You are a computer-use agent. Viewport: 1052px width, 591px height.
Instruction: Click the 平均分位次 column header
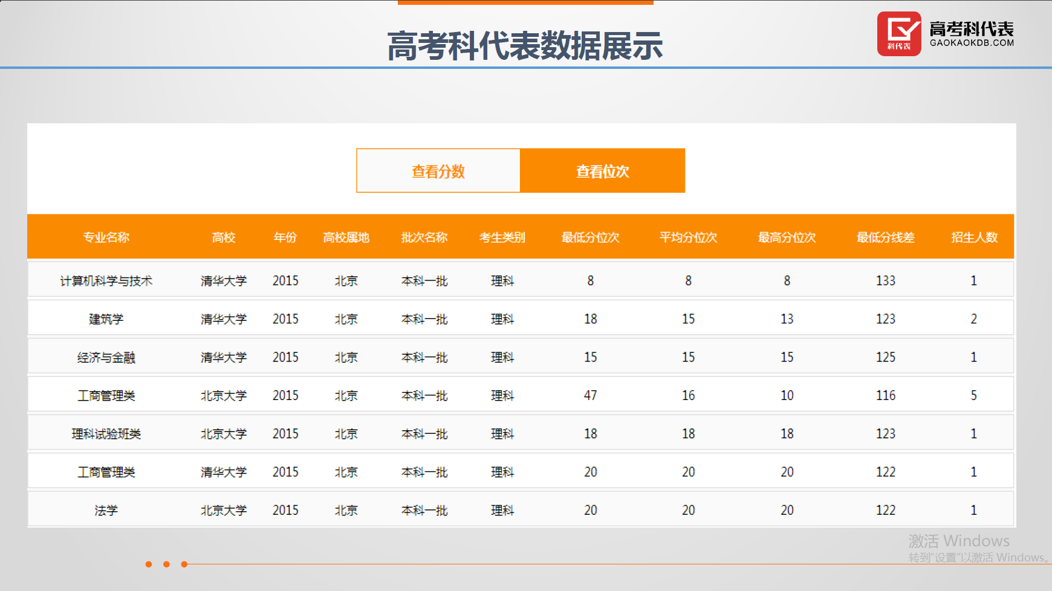pos(688,237)
